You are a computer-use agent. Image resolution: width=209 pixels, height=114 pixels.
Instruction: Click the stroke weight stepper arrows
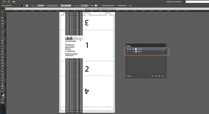point(37,6)
